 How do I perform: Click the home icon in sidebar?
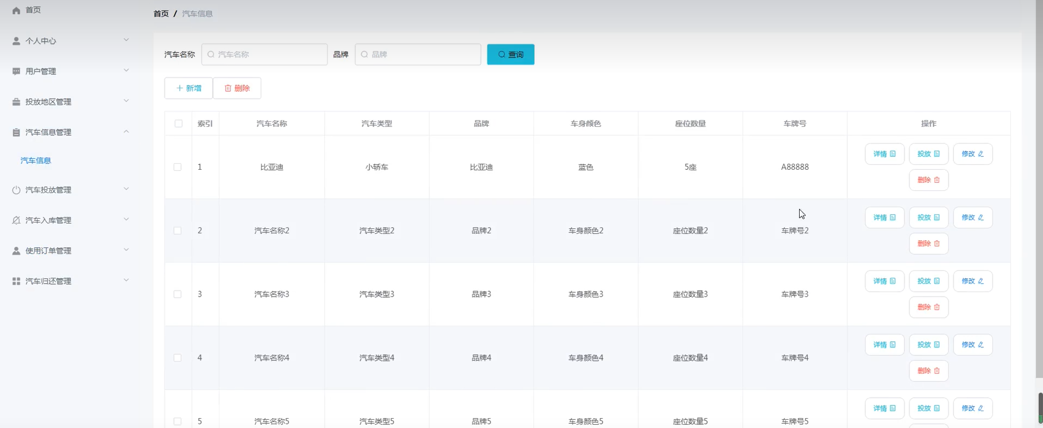pyautogui.click(x=16, y=10)
